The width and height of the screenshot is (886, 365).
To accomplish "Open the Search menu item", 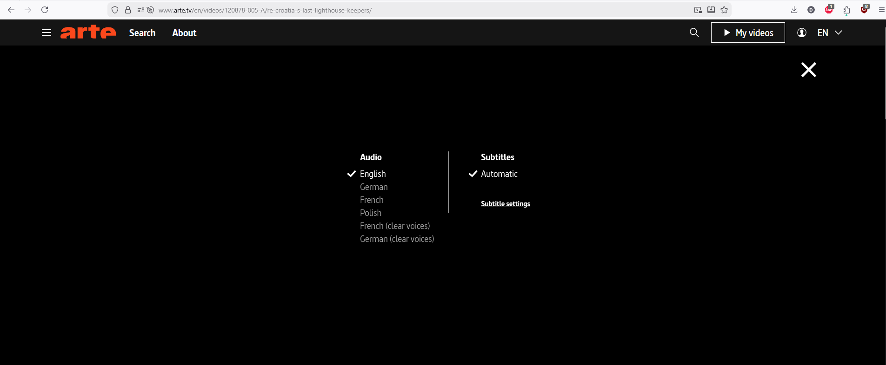I will click(142, 33).
